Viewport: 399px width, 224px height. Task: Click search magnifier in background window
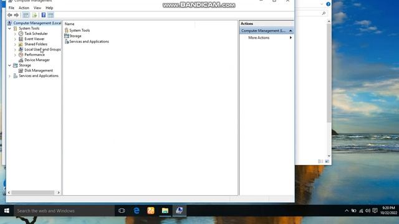[324, 13]
